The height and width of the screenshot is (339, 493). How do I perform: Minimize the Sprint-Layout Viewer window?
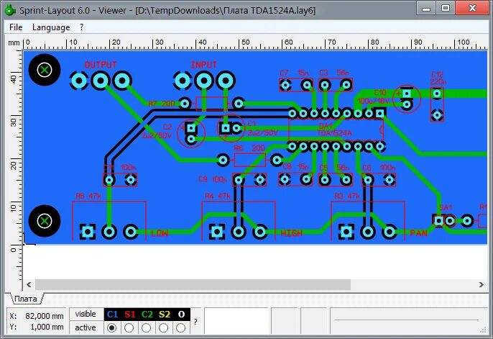[x=426, y=9]
